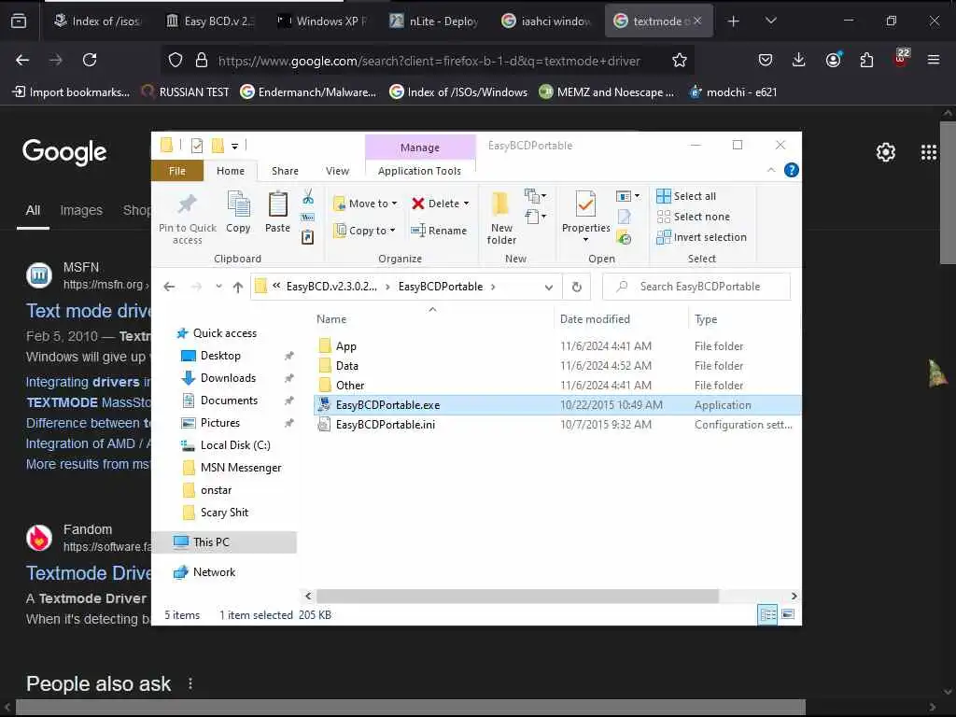This screenshot has width=956, height=717.
Task: Click Pin to Quick access icon
Action: (x=187, y=204)
